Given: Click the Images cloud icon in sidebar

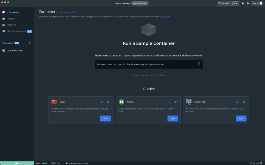Looking at the screenshot, I should (x=4, y=19).
